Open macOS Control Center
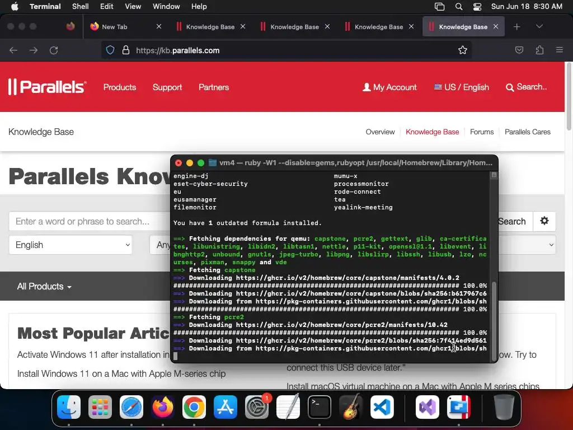This screenshot has height=430, width=573. 477,7
